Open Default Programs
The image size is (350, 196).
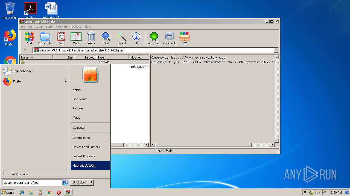click(x=90, y=156)
